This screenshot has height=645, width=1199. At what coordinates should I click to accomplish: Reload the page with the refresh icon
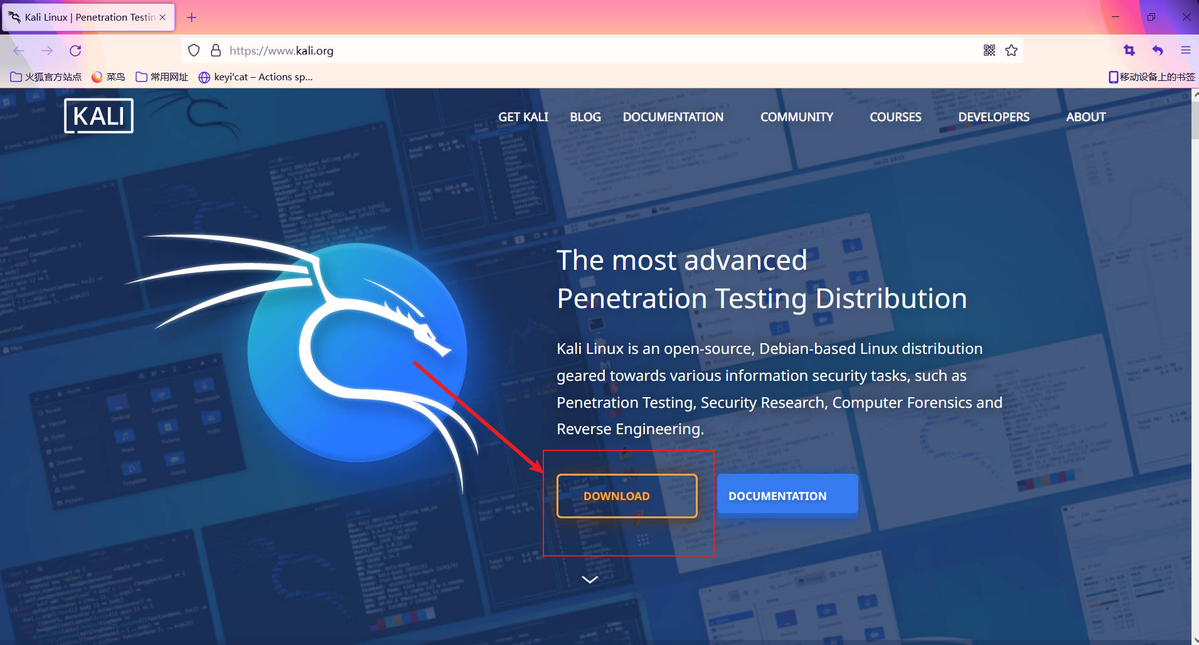[75, 51]
